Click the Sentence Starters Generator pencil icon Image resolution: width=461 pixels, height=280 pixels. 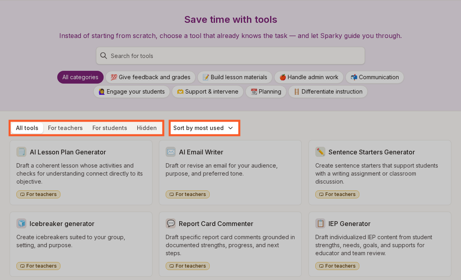pos(320,152)
